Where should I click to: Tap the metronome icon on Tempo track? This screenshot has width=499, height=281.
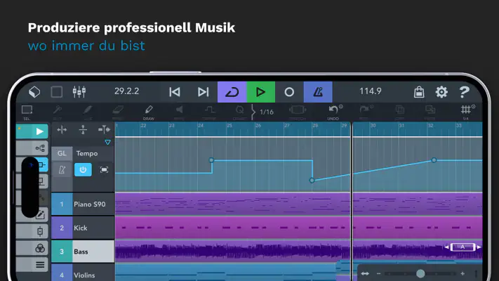point(62,170)
